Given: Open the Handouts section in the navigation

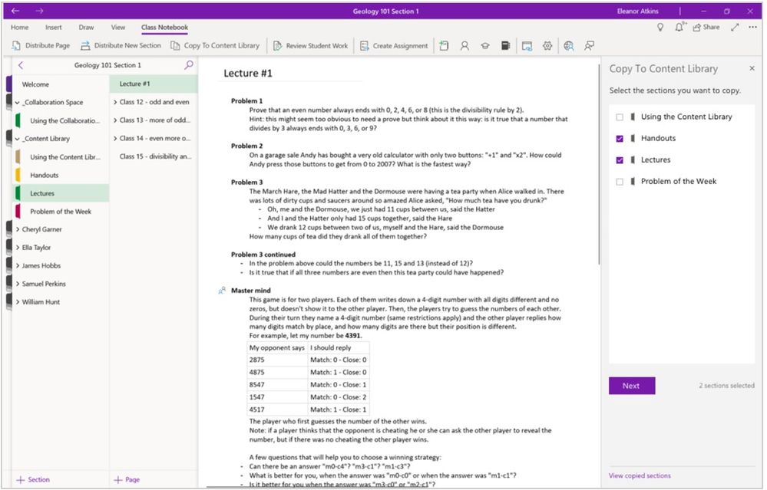Looking at the screenshot, I should click(x=61, y=175).
